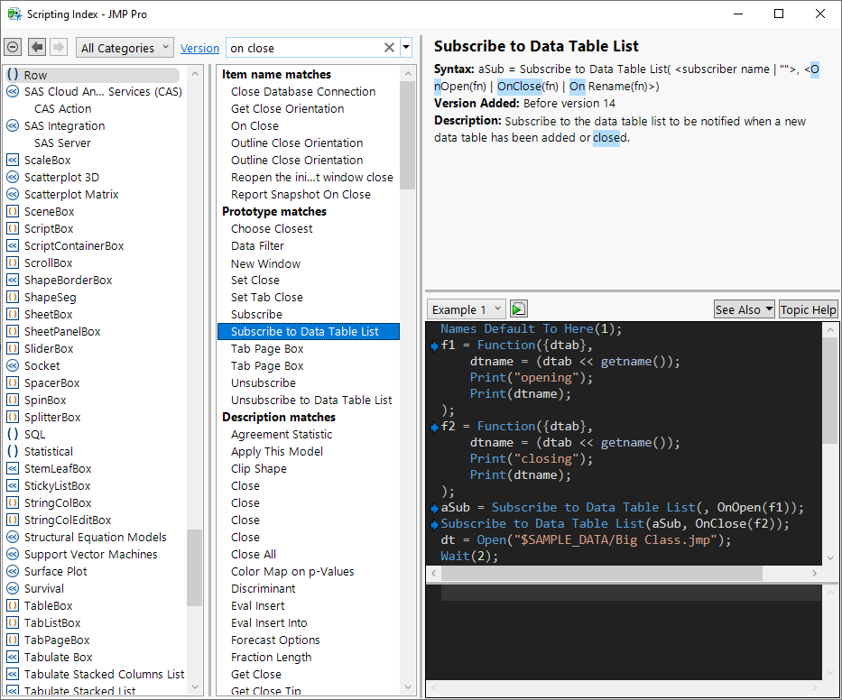
Task: Click inside the search text field
Action: (x=302, y=48)
